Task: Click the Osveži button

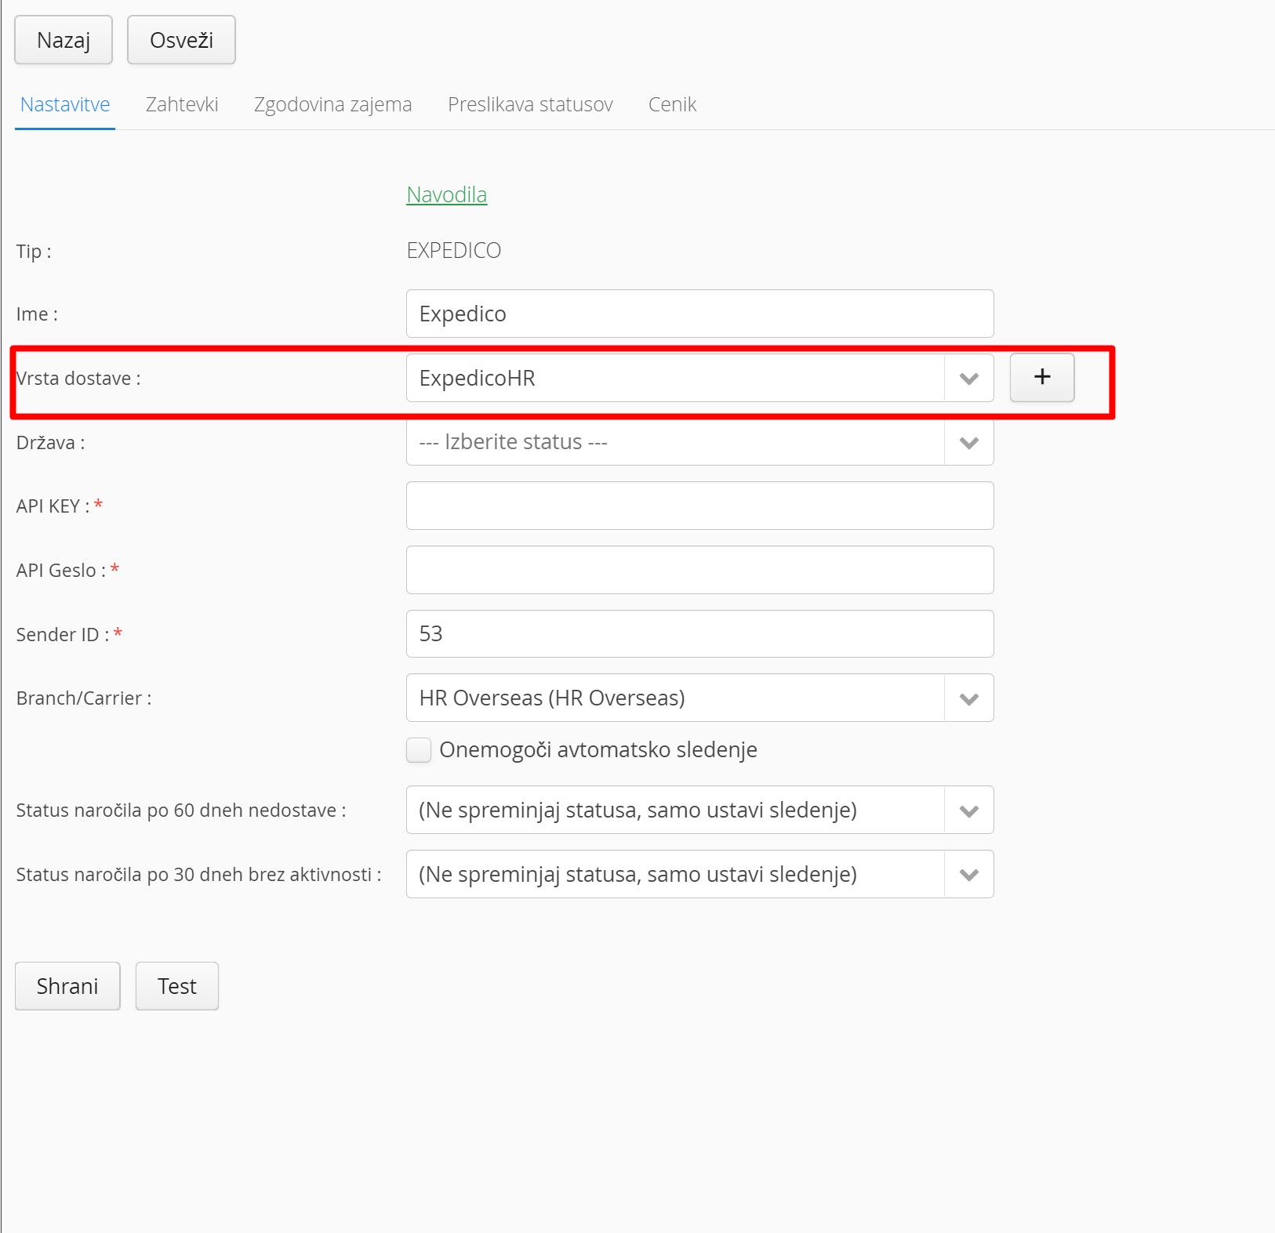Action: click(x=181, y=40)
